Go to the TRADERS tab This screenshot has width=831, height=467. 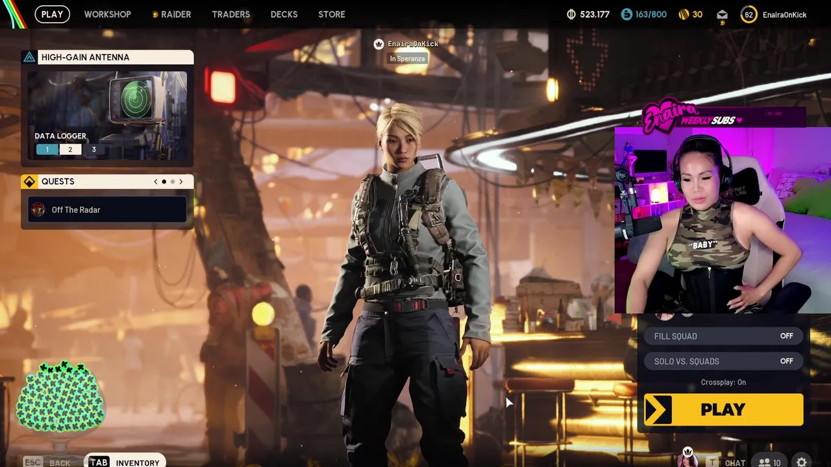click(x=230, y=14)
